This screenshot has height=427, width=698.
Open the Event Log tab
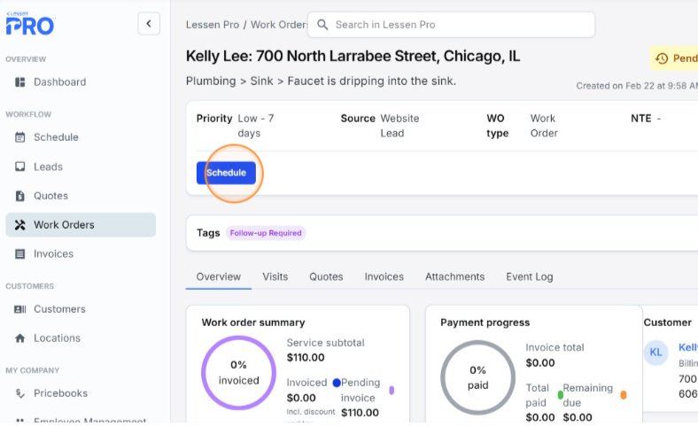[x=529, y=276]
